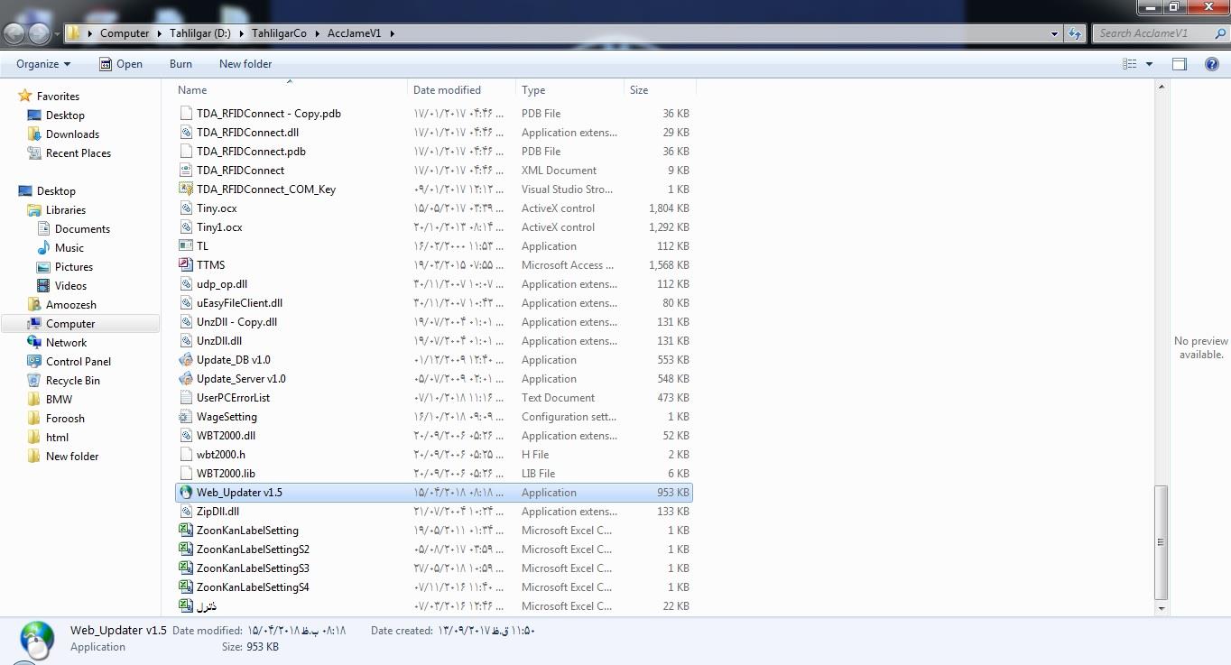Expand the arrow after AccJameV1 in address bar
The image size is (1231, 665).
[x=393, y=33]
